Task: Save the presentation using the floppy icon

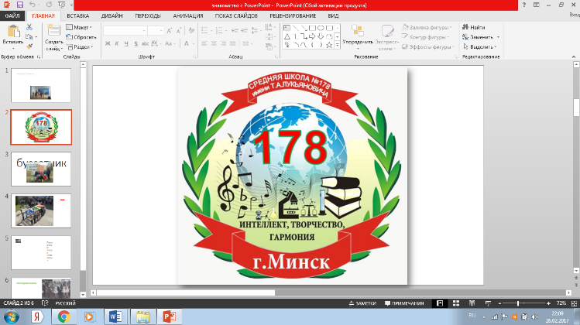Action: [x=19, y=5]
